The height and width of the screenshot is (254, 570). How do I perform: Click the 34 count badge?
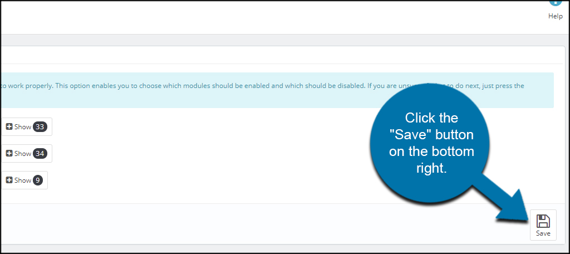(40, 154)
